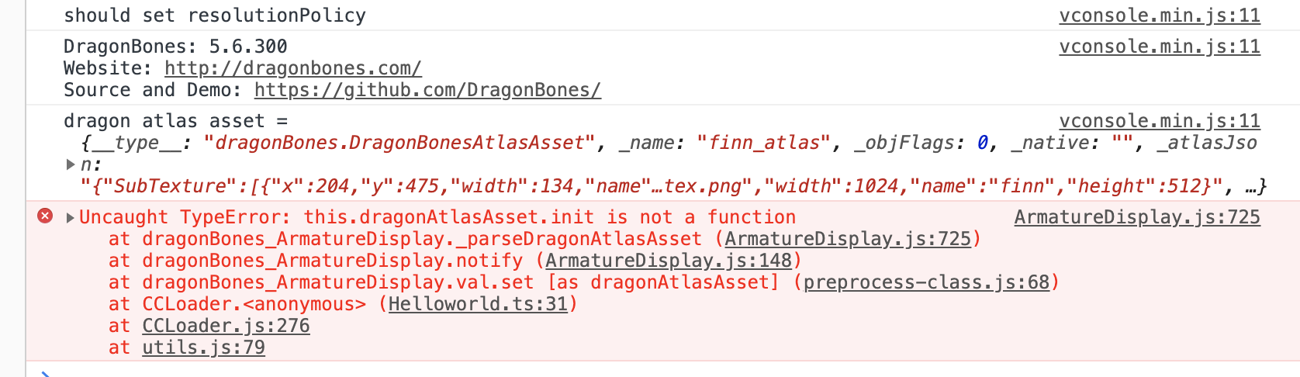This screenshot has width=1300, height=377.
Task: Click the red error icon
Action: click(45, 216)
